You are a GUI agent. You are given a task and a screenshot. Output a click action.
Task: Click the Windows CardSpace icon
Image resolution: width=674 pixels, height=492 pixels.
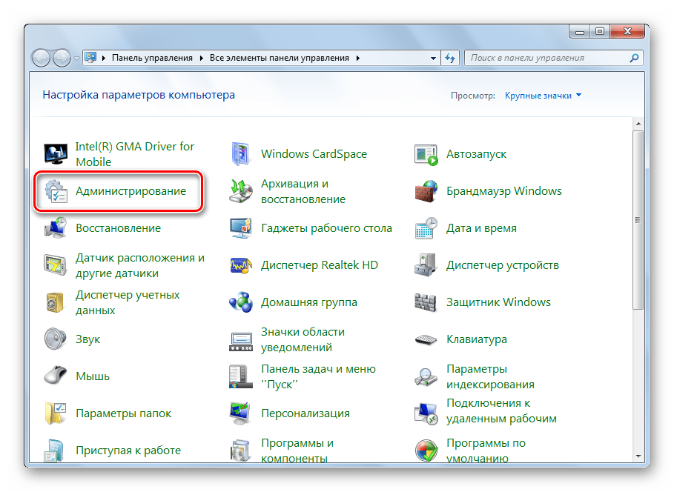[x=242, y=154]
